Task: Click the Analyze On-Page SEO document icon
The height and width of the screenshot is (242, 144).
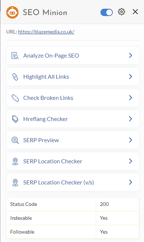Action: pyautogui.click(x=15, y=55)
